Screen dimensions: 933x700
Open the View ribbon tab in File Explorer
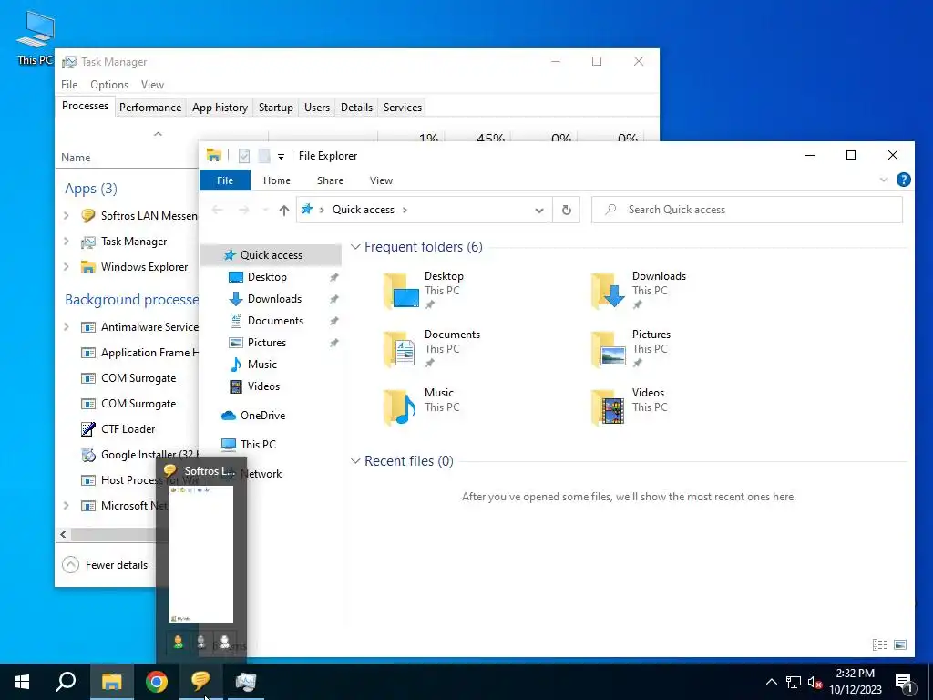pyautogui.click(x=381, y=180)
